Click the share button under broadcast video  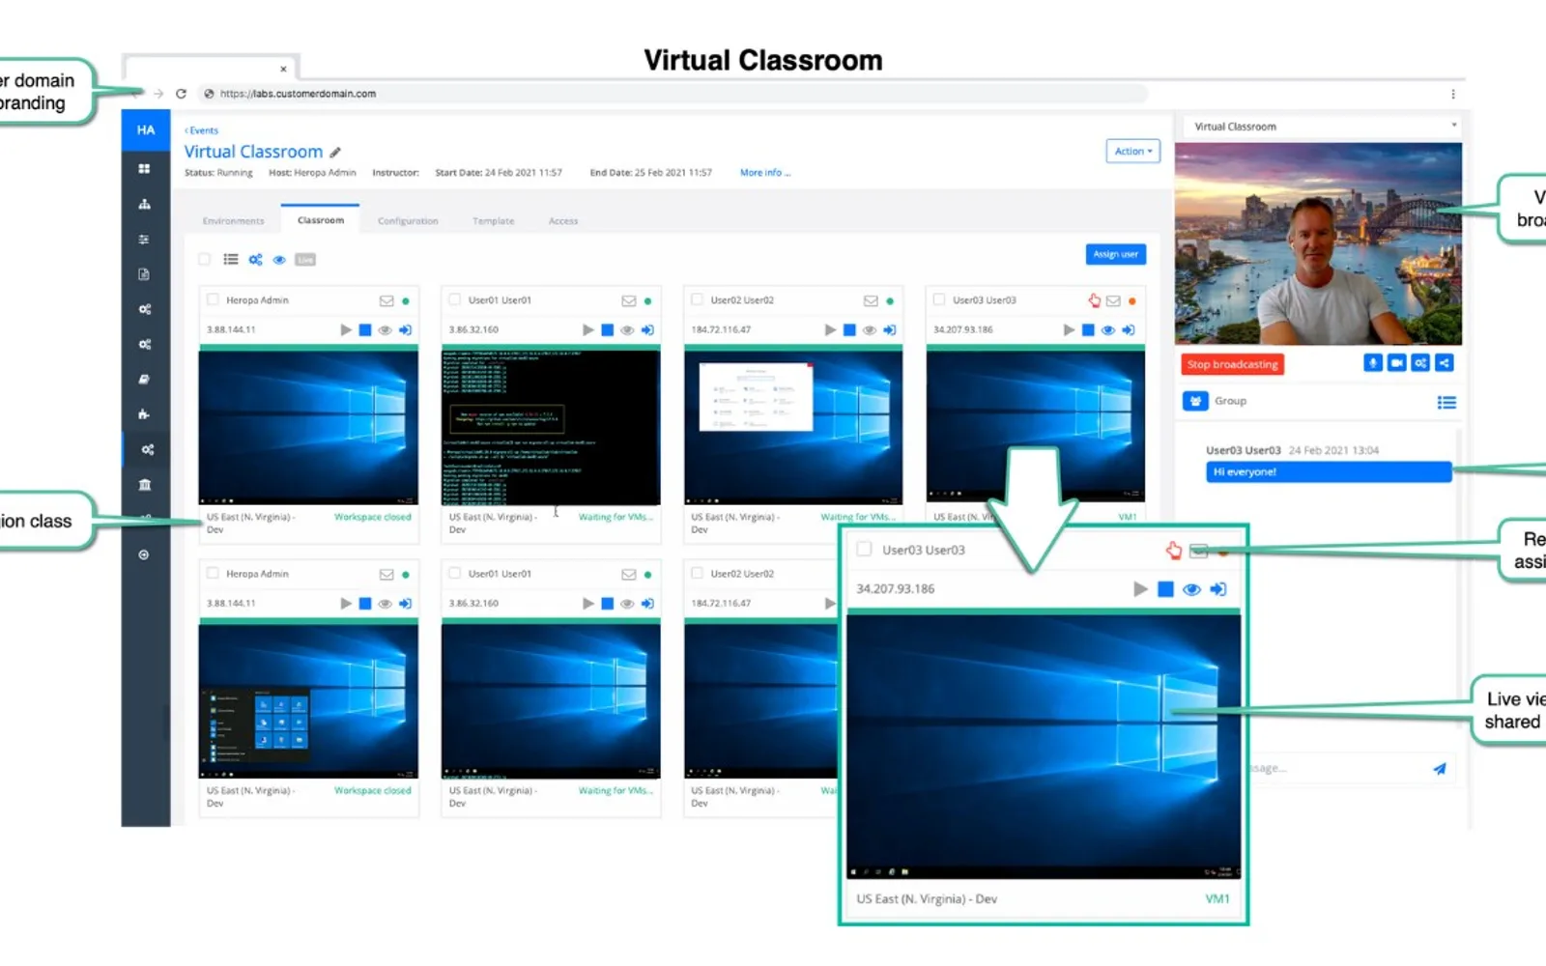click(1445, 363)
